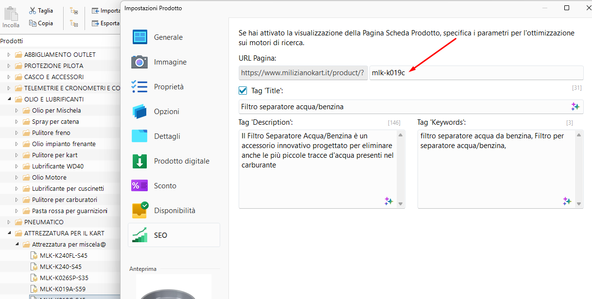592x299 pixels.
Task: Click the Dettagli folder icon
Action: [x=139, y=136]
